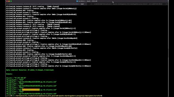The height and width of the screenshot is (97, 174).
Task: Click the db3 'Creation complete after 1s' line
Action: pos(39,54)
